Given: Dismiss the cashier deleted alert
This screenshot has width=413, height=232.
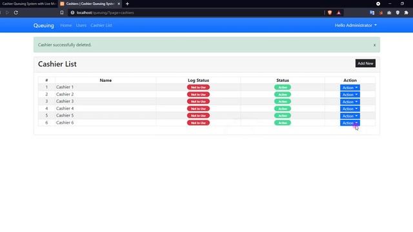Looking at the screenshot, I should [x=374, y=45].
